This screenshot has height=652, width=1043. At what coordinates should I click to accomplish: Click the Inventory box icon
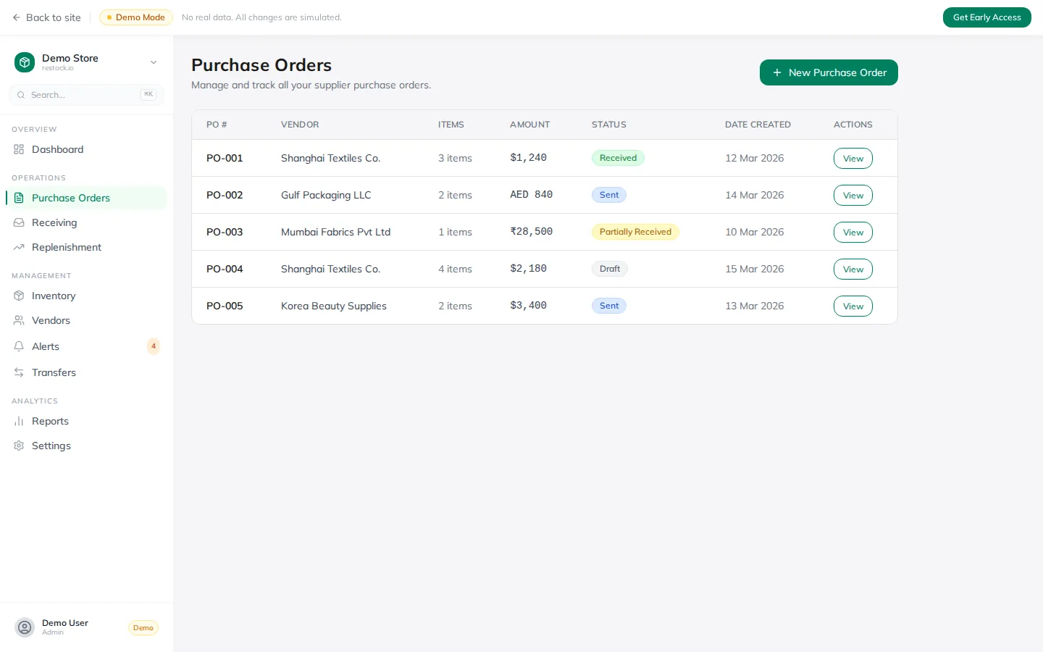[19, 296]
